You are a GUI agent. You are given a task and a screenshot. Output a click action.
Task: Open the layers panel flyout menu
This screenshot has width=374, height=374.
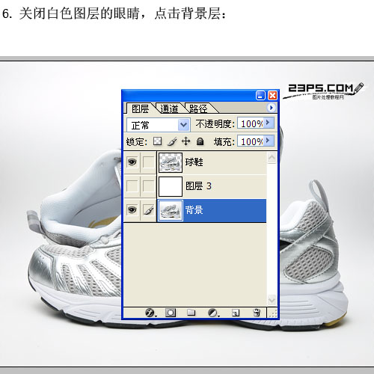point(271,108)
